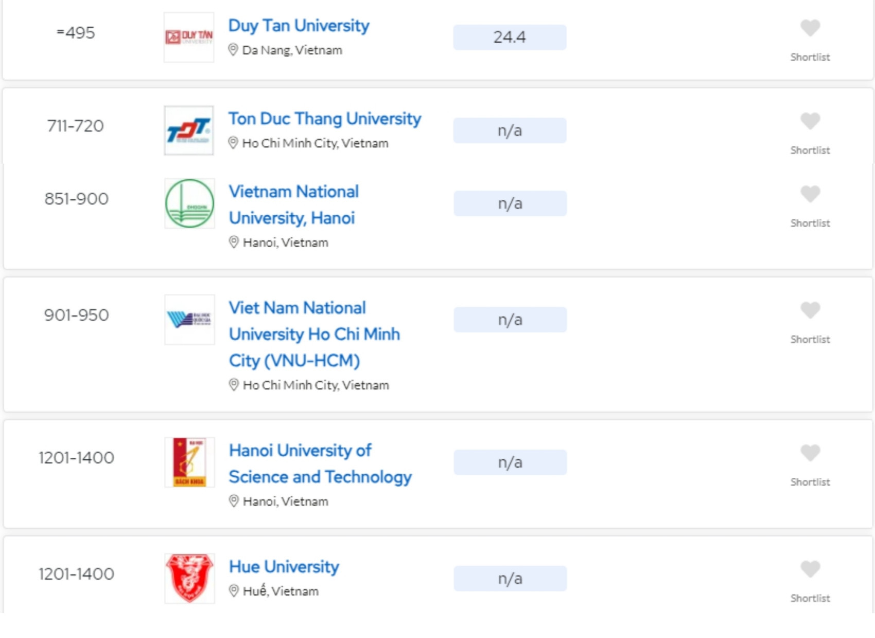Open the Hue University link

click(284, 567)
